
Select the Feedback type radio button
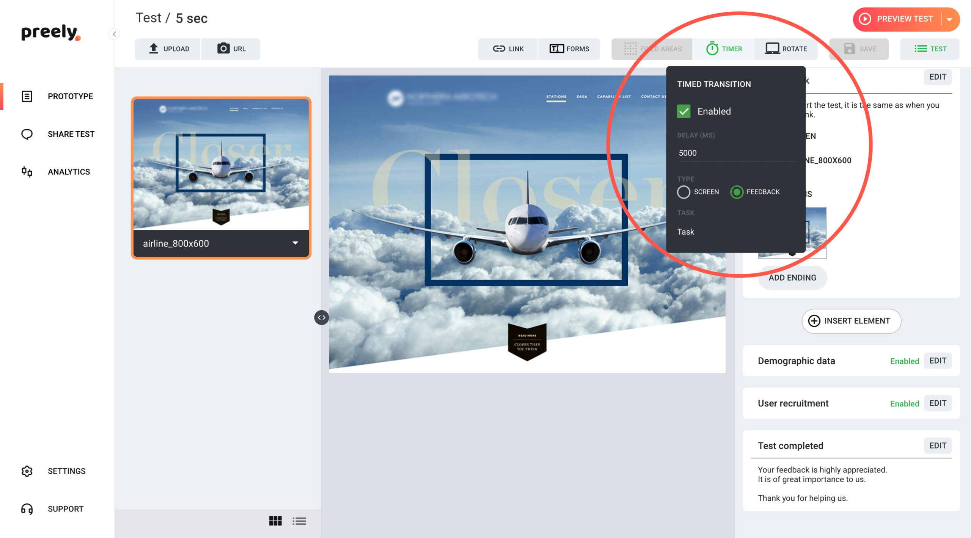737,192
